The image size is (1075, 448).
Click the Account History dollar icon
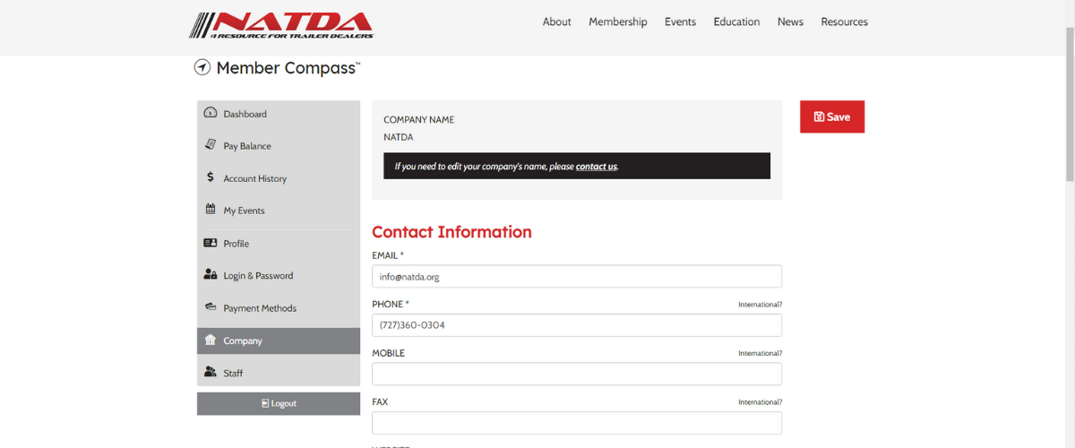coord(211,177)
